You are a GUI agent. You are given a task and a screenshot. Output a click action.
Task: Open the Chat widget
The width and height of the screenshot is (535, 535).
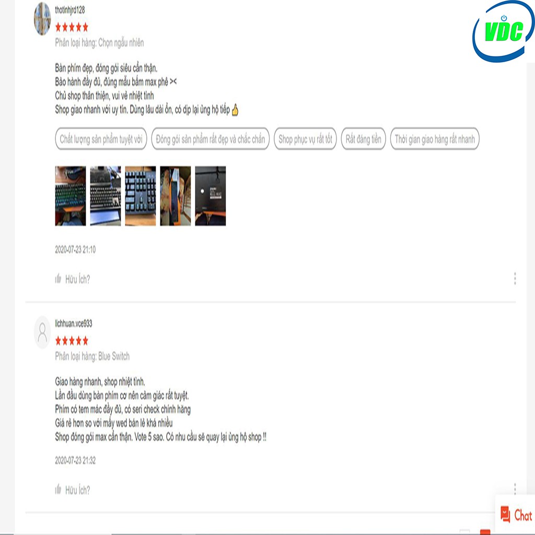pyautogui.click(x=516, y=515)
